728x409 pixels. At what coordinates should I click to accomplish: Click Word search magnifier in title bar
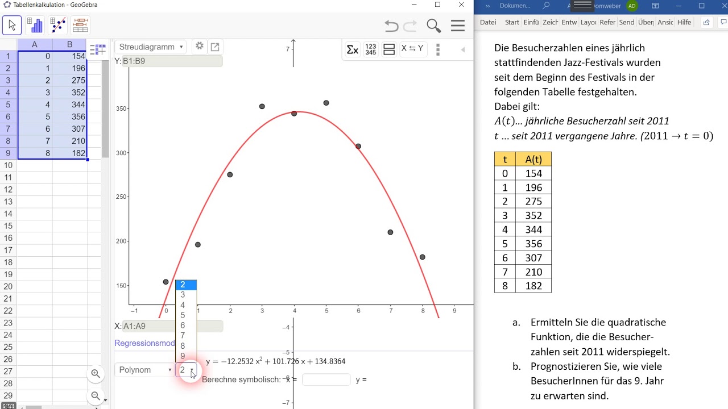click(546, 6)
